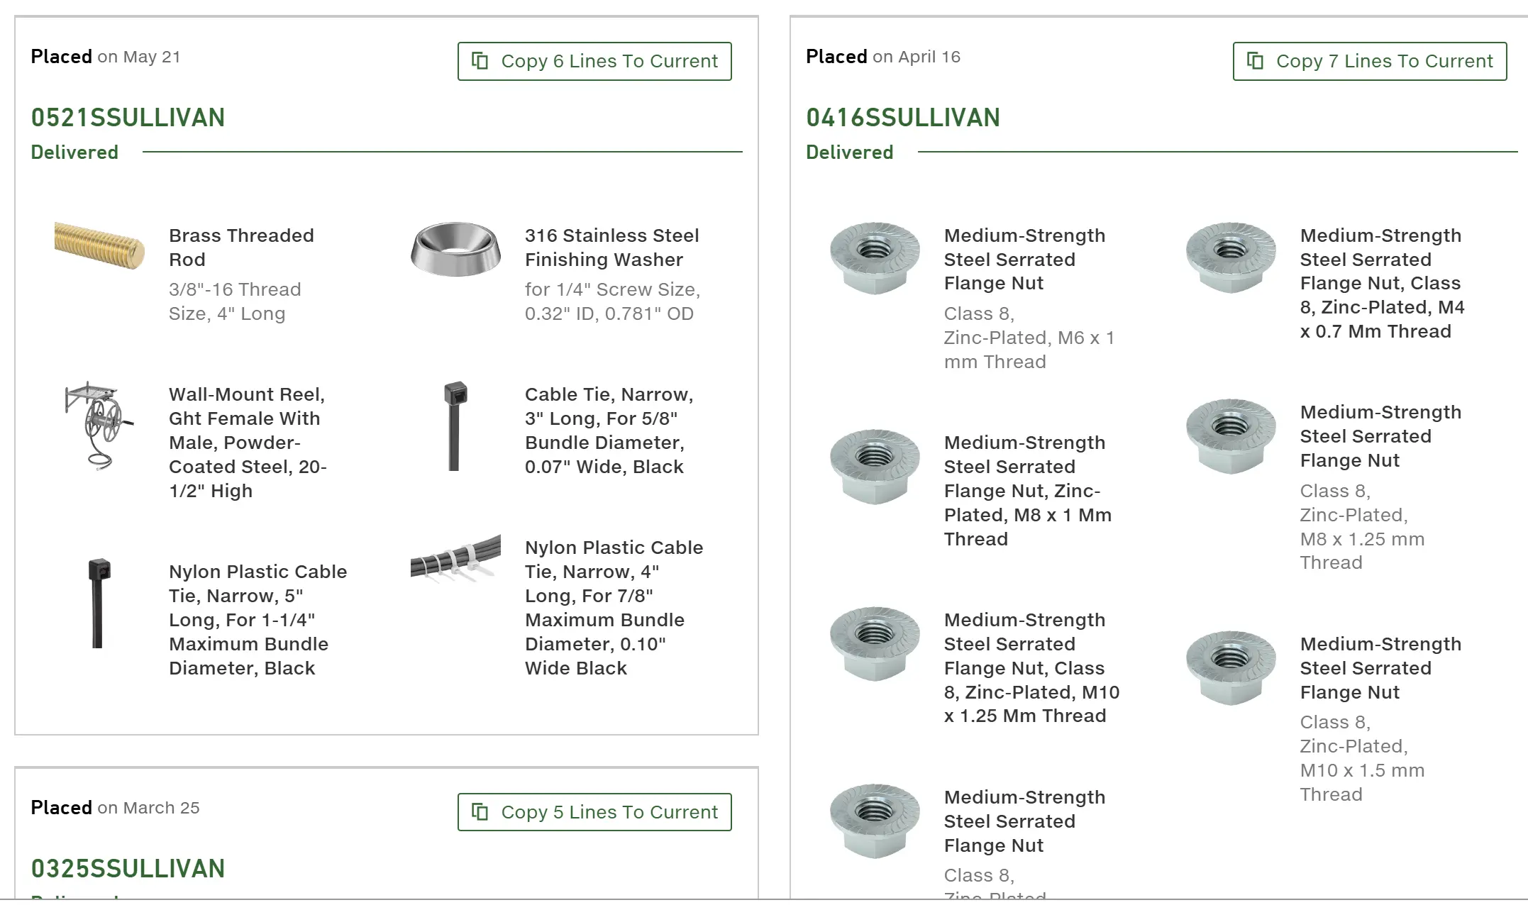Click the white cable ties bundle image
This screenshot has width=1528, height=905.
[455, 559]
